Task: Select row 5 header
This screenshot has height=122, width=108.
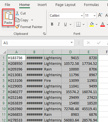Action: 3,80
